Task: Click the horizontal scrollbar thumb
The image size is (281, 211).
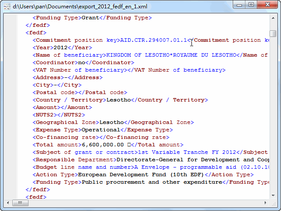Action: pos(20,203)
